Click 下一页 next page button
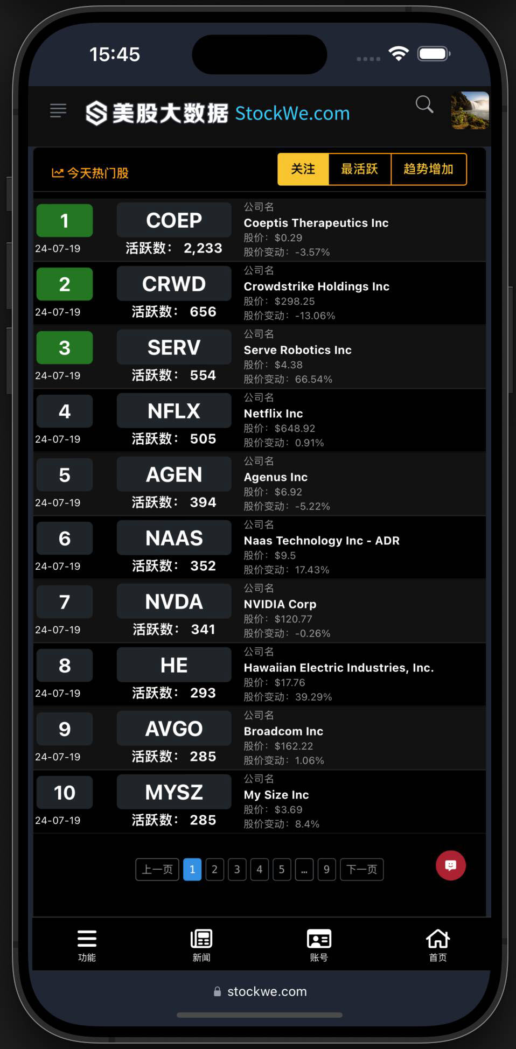This screenshot has width=516, height=1049. [362, 869]
